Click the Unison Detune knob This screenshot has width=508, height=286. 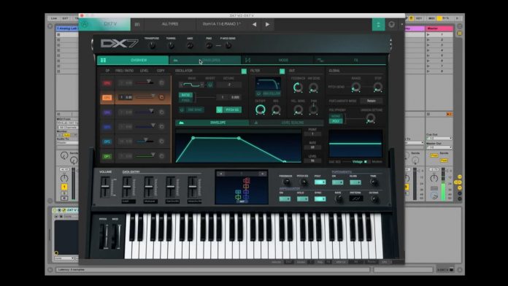click(371, 119)
